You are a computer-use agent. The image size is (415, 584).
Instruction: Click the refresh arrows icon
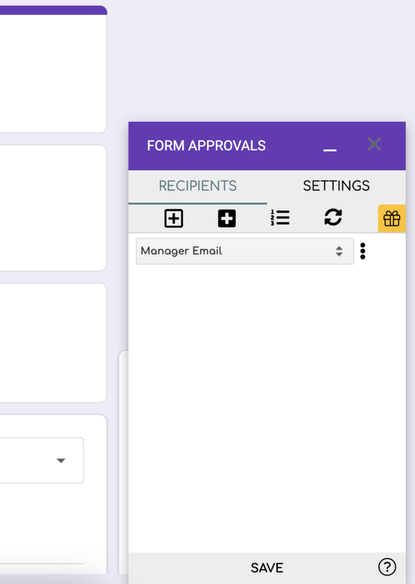(x=333, y=218)
